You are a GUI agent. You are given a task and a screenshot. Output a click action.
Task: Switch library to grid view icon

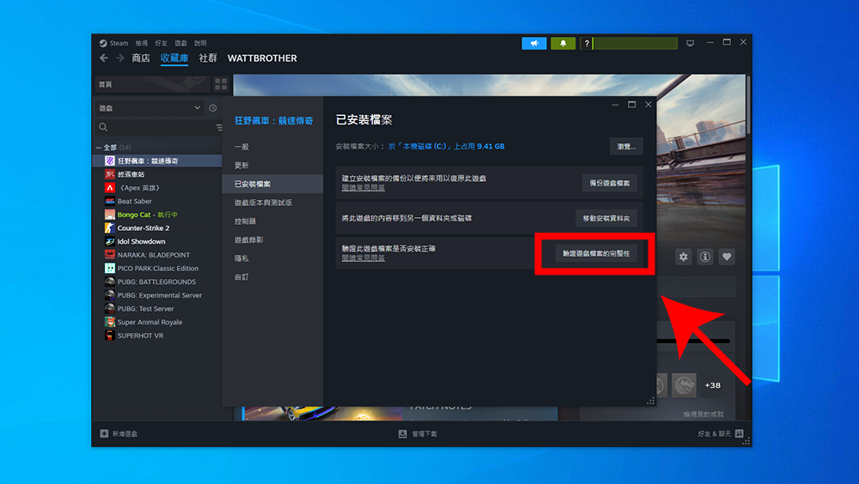[221, 84]
